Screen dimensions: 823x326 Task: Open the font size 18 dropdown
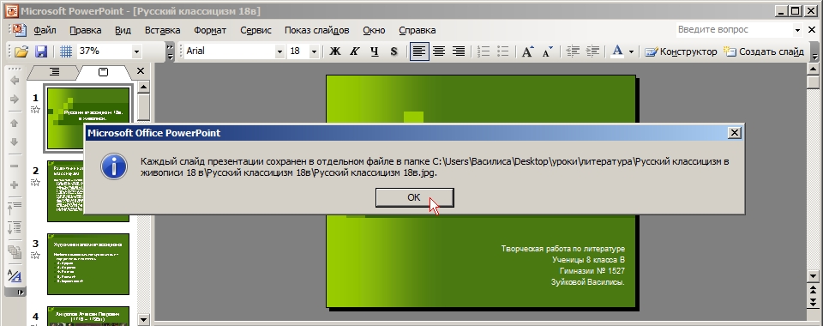pyautogui.click(x=314, y=51)
